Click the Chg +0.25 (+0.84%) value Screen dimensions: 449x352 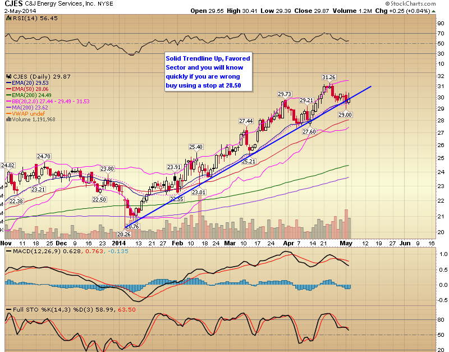pos(402,11)
